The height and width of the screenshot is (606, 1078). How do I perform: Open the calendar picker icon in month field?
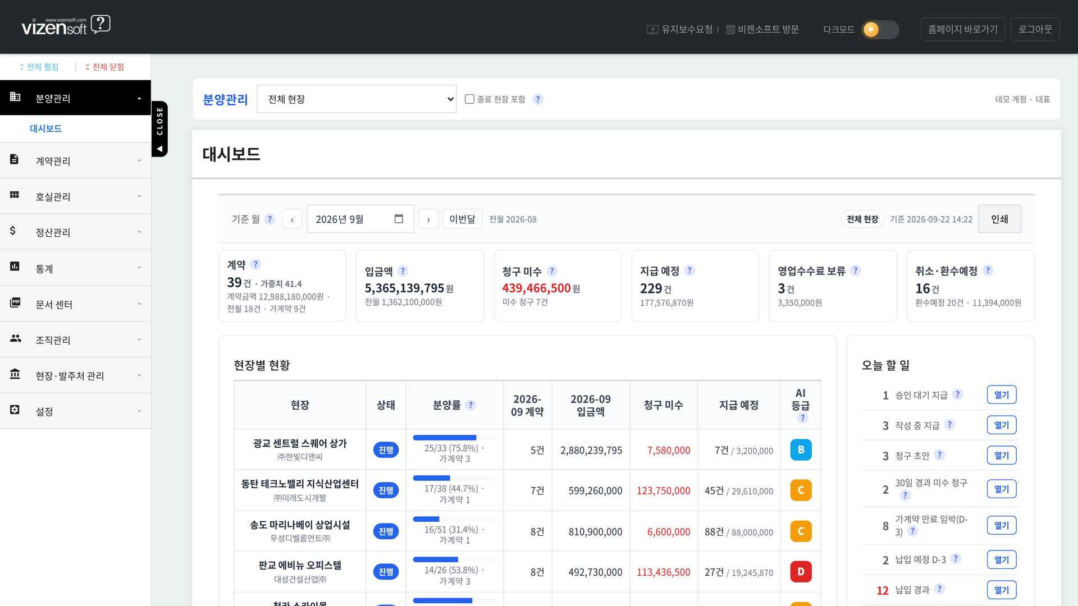[399, 219]
